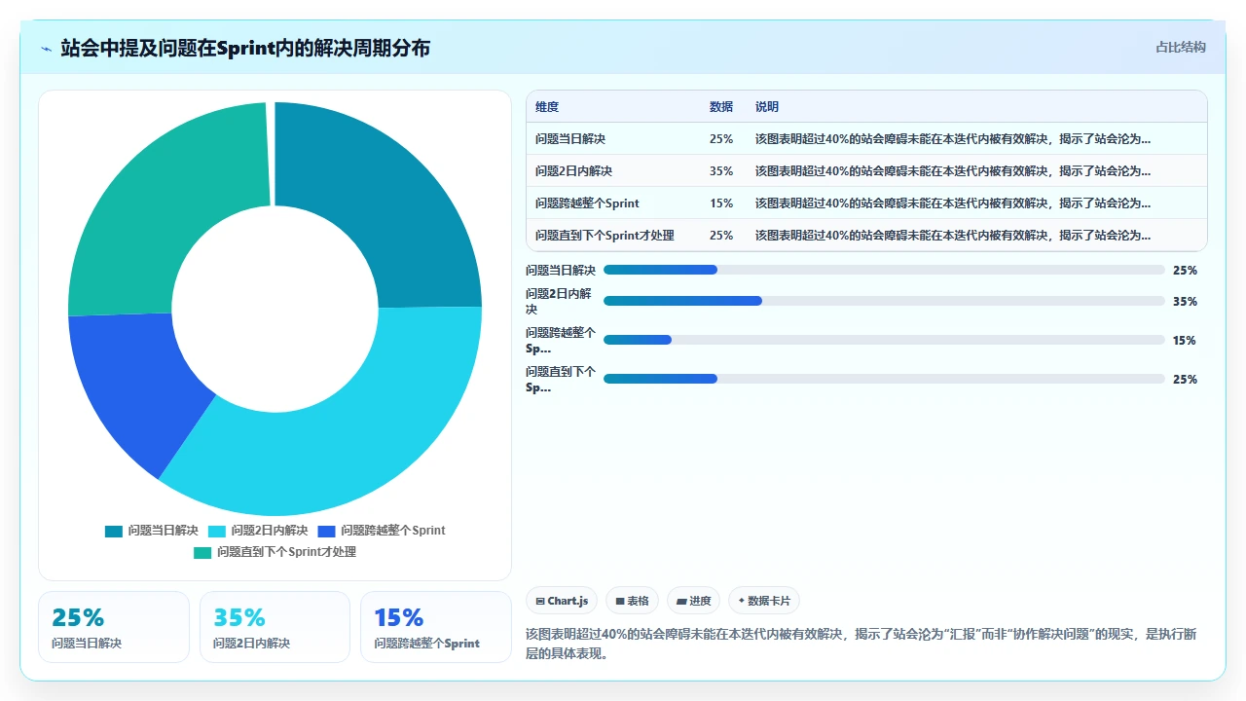Toggle 问题跨越整个Sprint legend swatch
Screen dimensions: 1246x701
(326, 531)
